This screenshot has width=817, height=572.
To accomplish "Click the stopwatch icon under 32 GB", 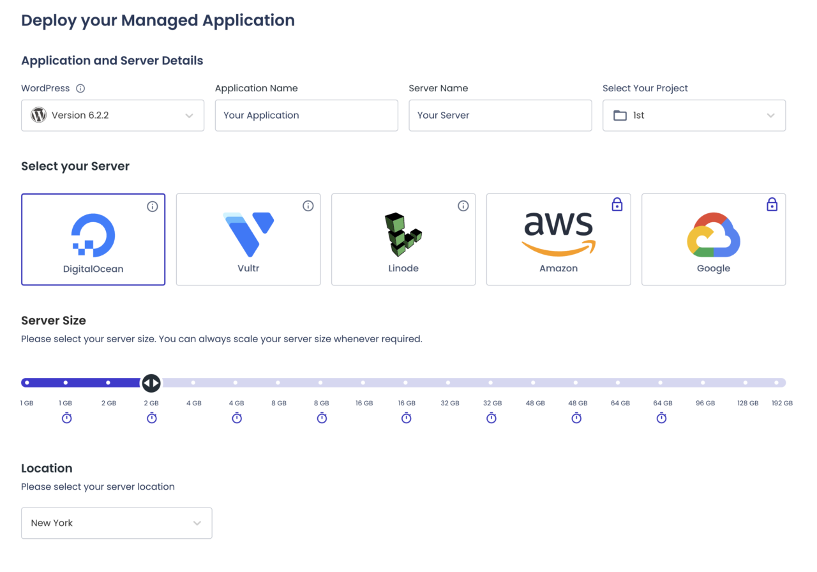I will [x=491, y=418].
